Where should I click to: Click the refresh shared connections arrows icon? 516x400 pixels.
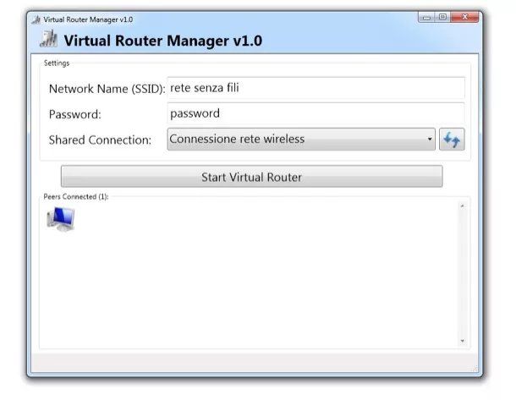click(x=452, y=140)
